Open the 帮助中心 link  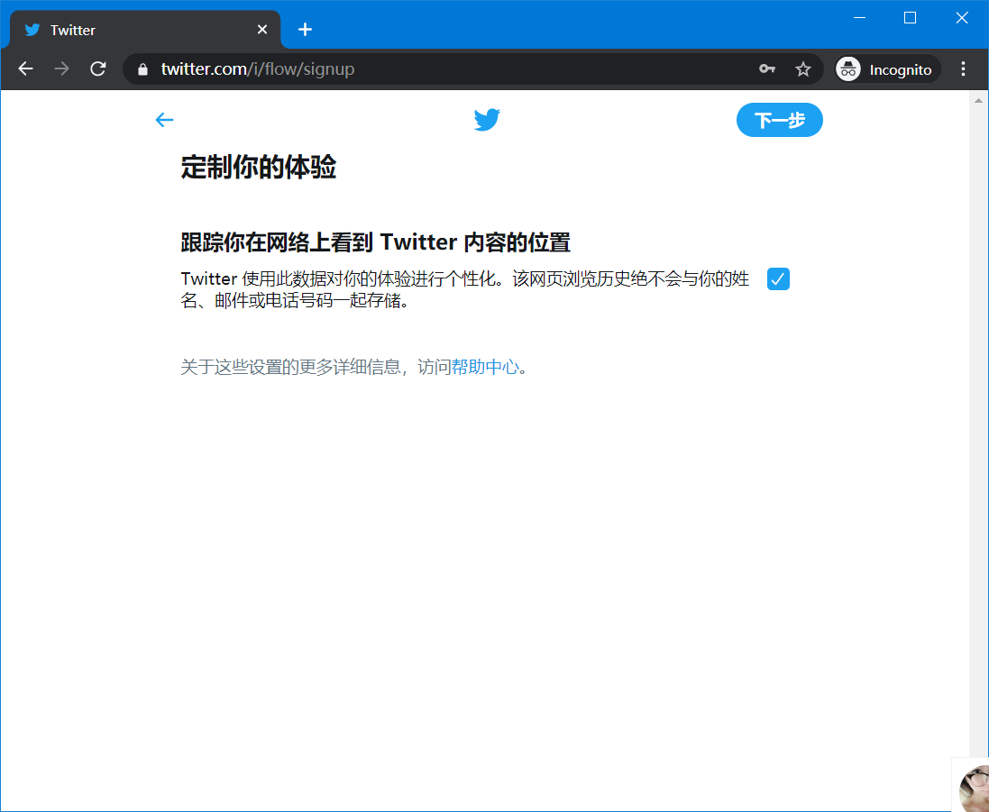[485, 367]
